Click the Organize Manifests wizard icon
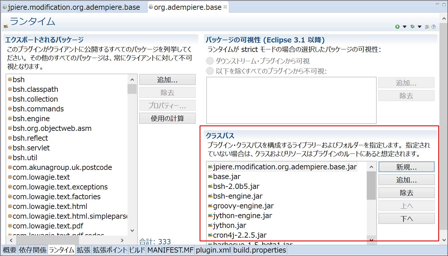Viewport: 448px width, 256px height. 427,27
